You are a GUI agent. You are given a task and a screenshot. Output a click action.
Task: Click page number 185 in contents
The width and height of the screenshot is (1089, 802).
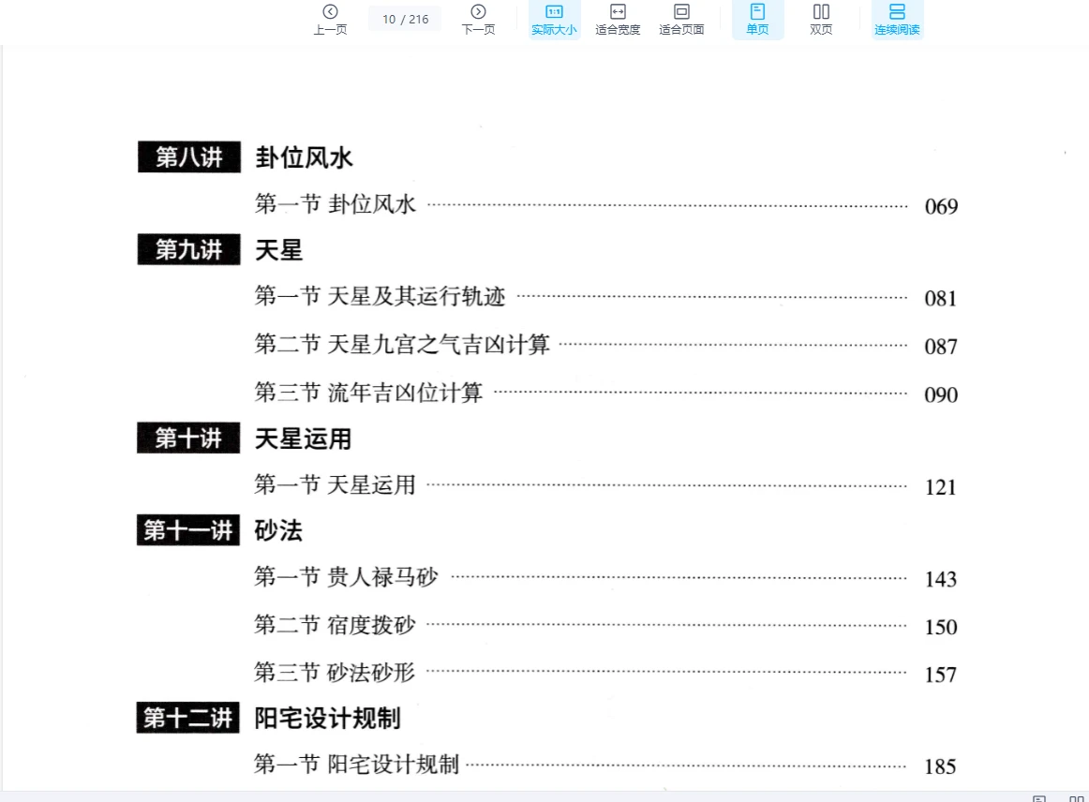click(x=940, y=766)
